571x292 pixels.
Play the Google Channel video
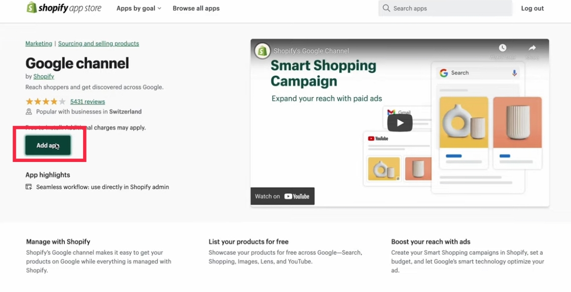[400, 123]
